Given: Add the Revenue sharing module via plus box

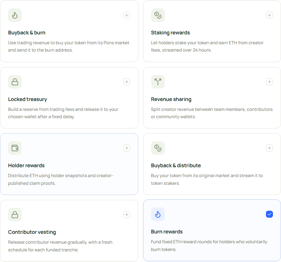Looking at the screenshot, I should (x=269, y=82).
